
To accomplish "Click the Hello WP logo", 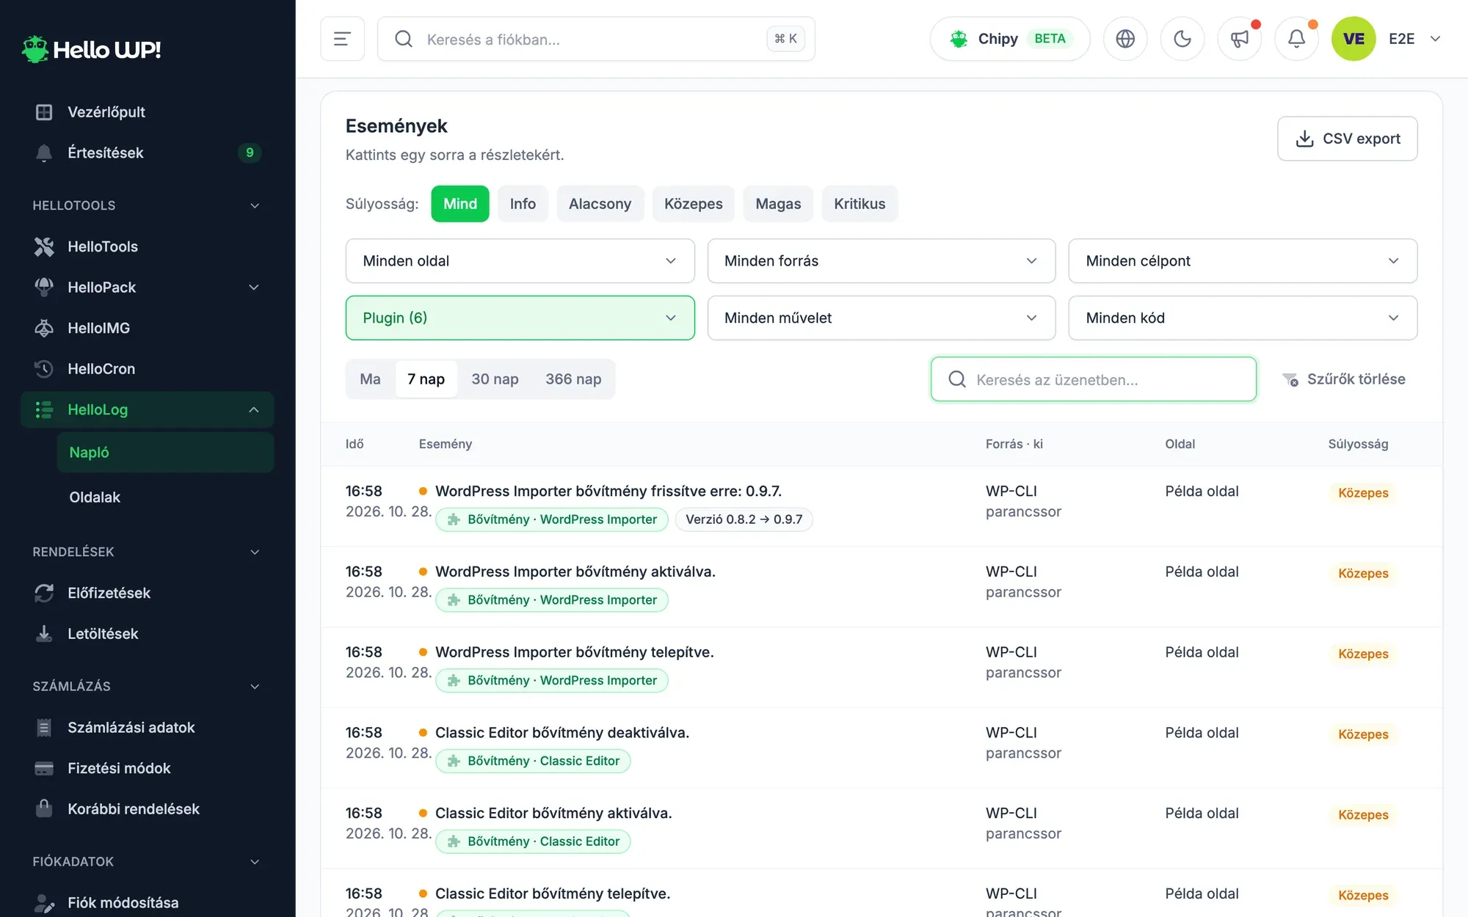I will point(92,49).
